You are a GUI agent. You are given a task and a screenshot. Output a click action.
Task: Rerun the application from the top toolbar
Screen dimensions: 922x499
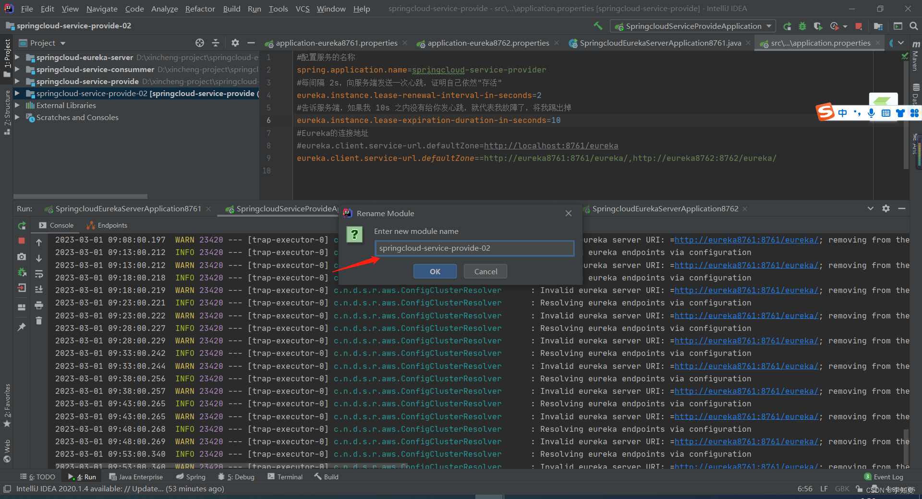[787, 26]
